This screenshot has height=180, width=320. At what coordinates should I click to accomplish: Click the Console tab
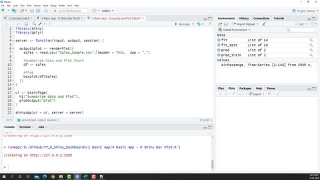[x=9, y=127]
